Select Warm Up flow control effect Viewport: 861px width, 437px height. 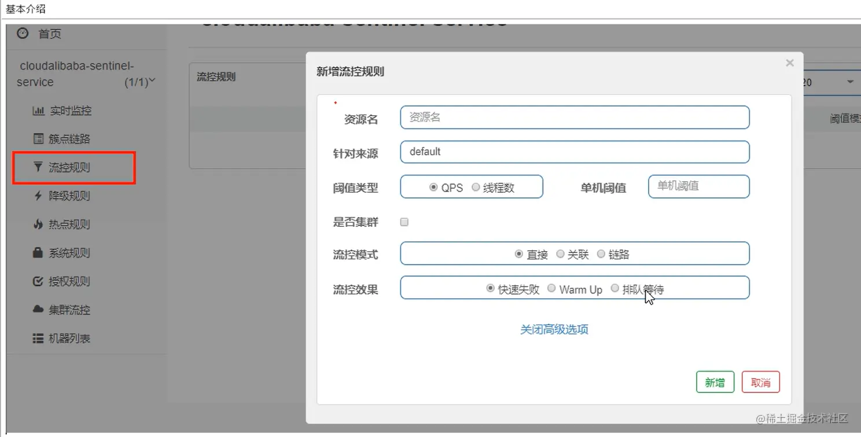(x=551, y=288)
